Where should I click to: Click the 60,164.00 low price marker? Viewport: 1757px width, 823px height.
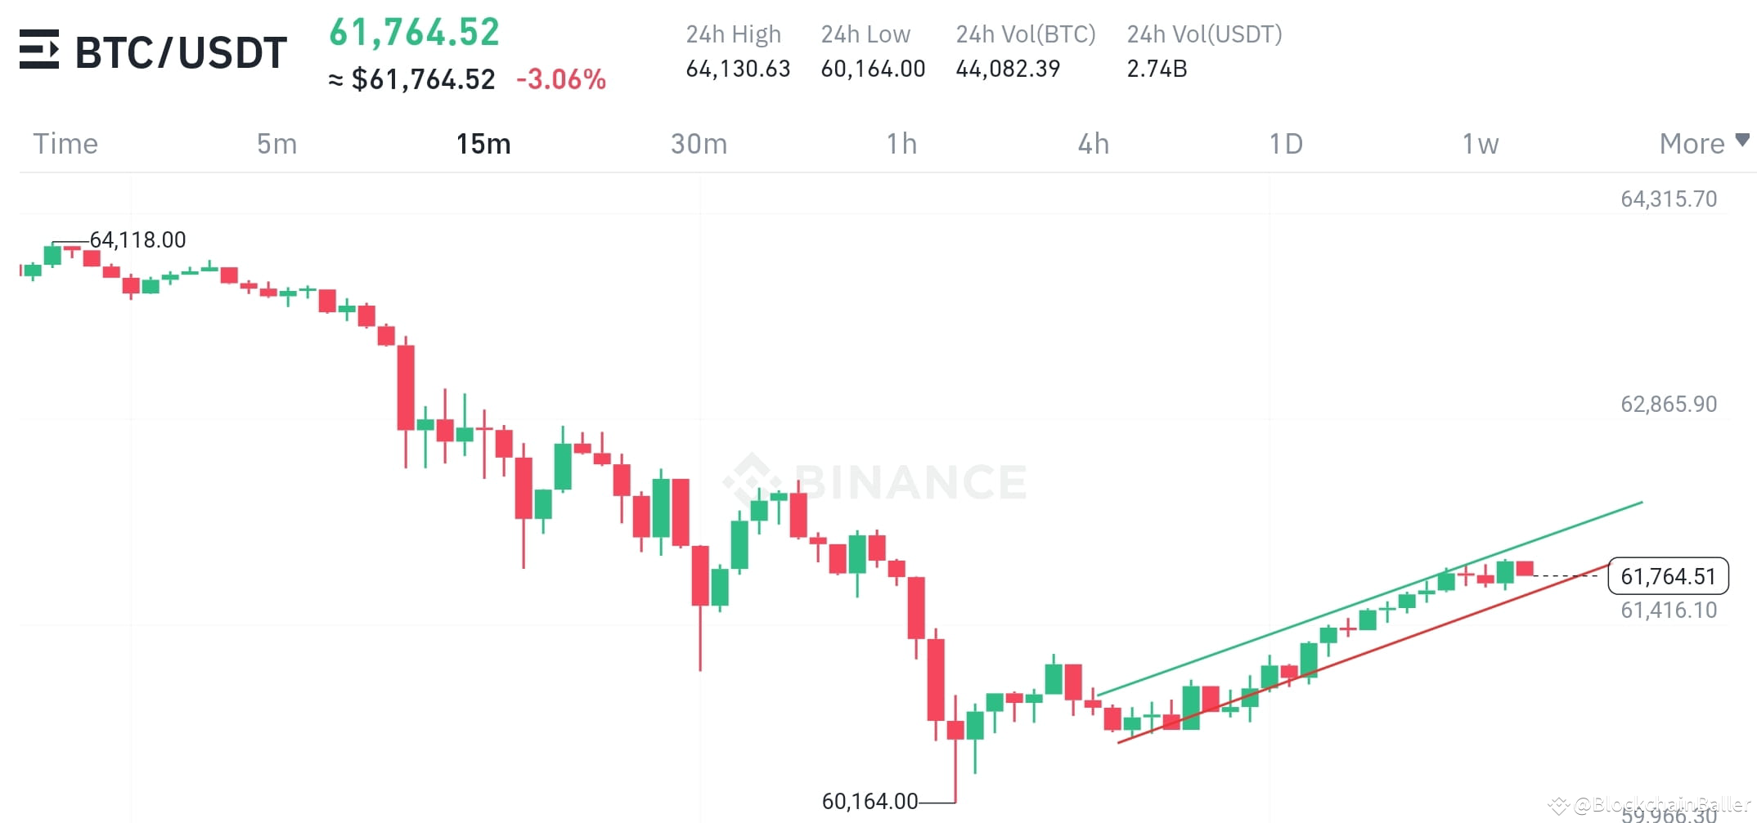click(871, 802)
